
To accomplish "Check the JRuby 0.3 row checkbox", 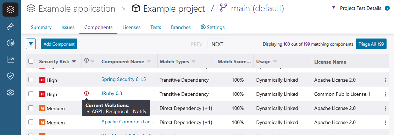I will pyautogui.click(x=31, y=94).
